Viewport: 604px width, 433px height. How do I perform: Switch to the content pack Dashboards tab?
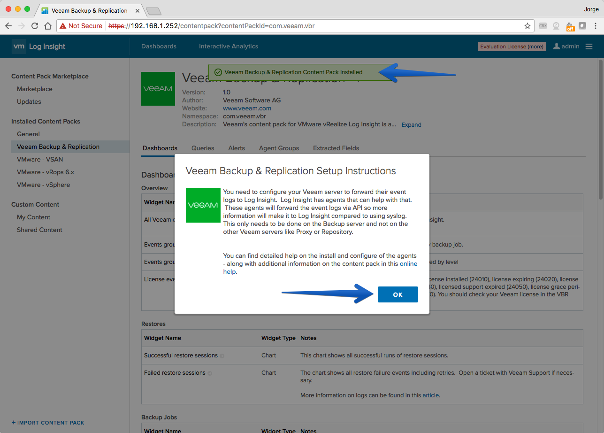[160, 148]
